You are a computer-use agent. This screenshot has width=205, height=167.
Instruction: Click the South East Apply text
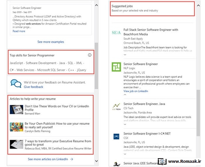click(x=133, y=39)
